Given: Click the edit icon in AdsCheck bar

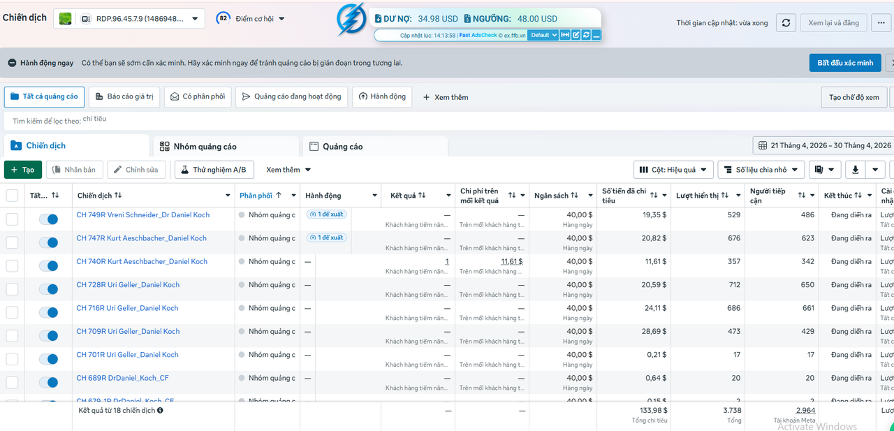Looking at the screenshot, I should [x=576, y=35].
